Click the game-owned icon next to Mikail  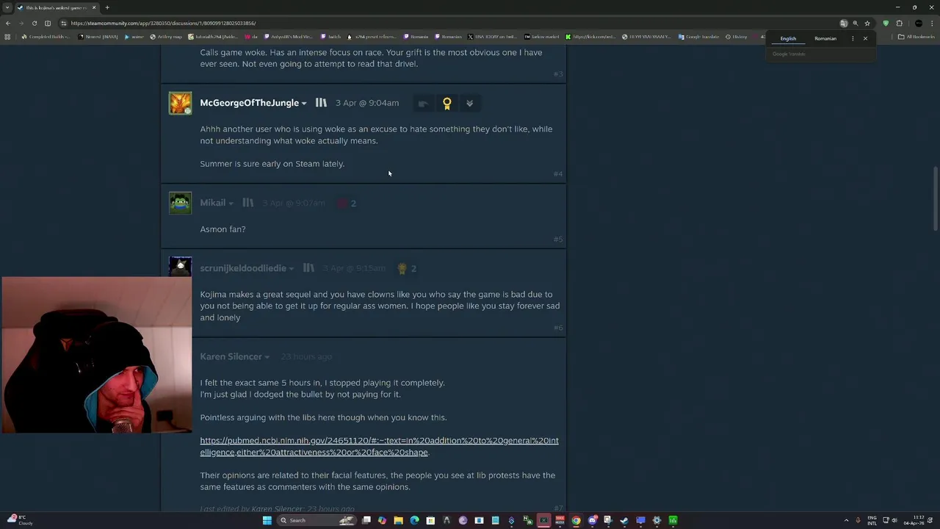248,203
